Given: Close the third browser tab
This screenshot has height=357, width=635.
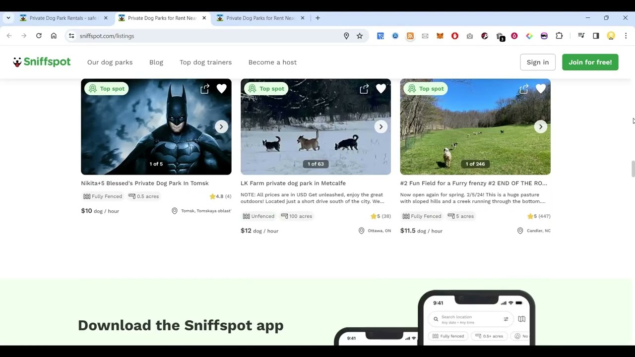Looking at the screenshot, I should (303, 18).
